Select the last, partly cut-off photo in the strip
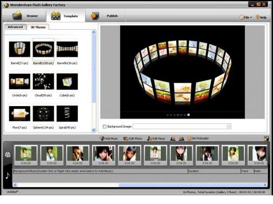The image size is (273, 204). pos(257,155)
